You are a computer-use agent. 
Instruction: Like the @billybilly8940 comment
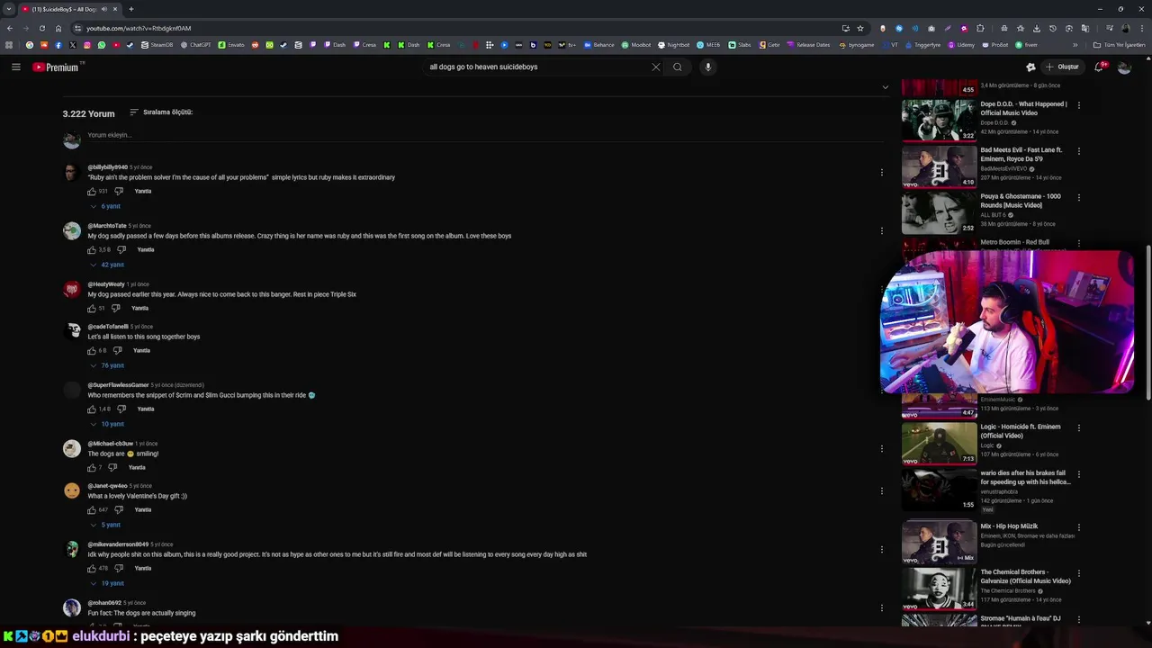point(92,191)
